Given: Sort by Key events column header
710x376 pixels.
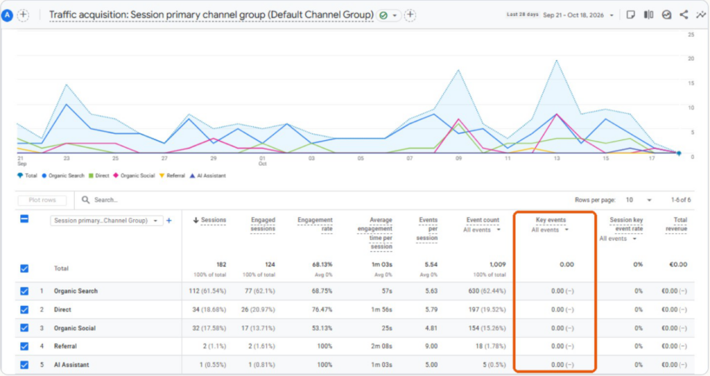Looking at the screenshot, I should point(551,220).
